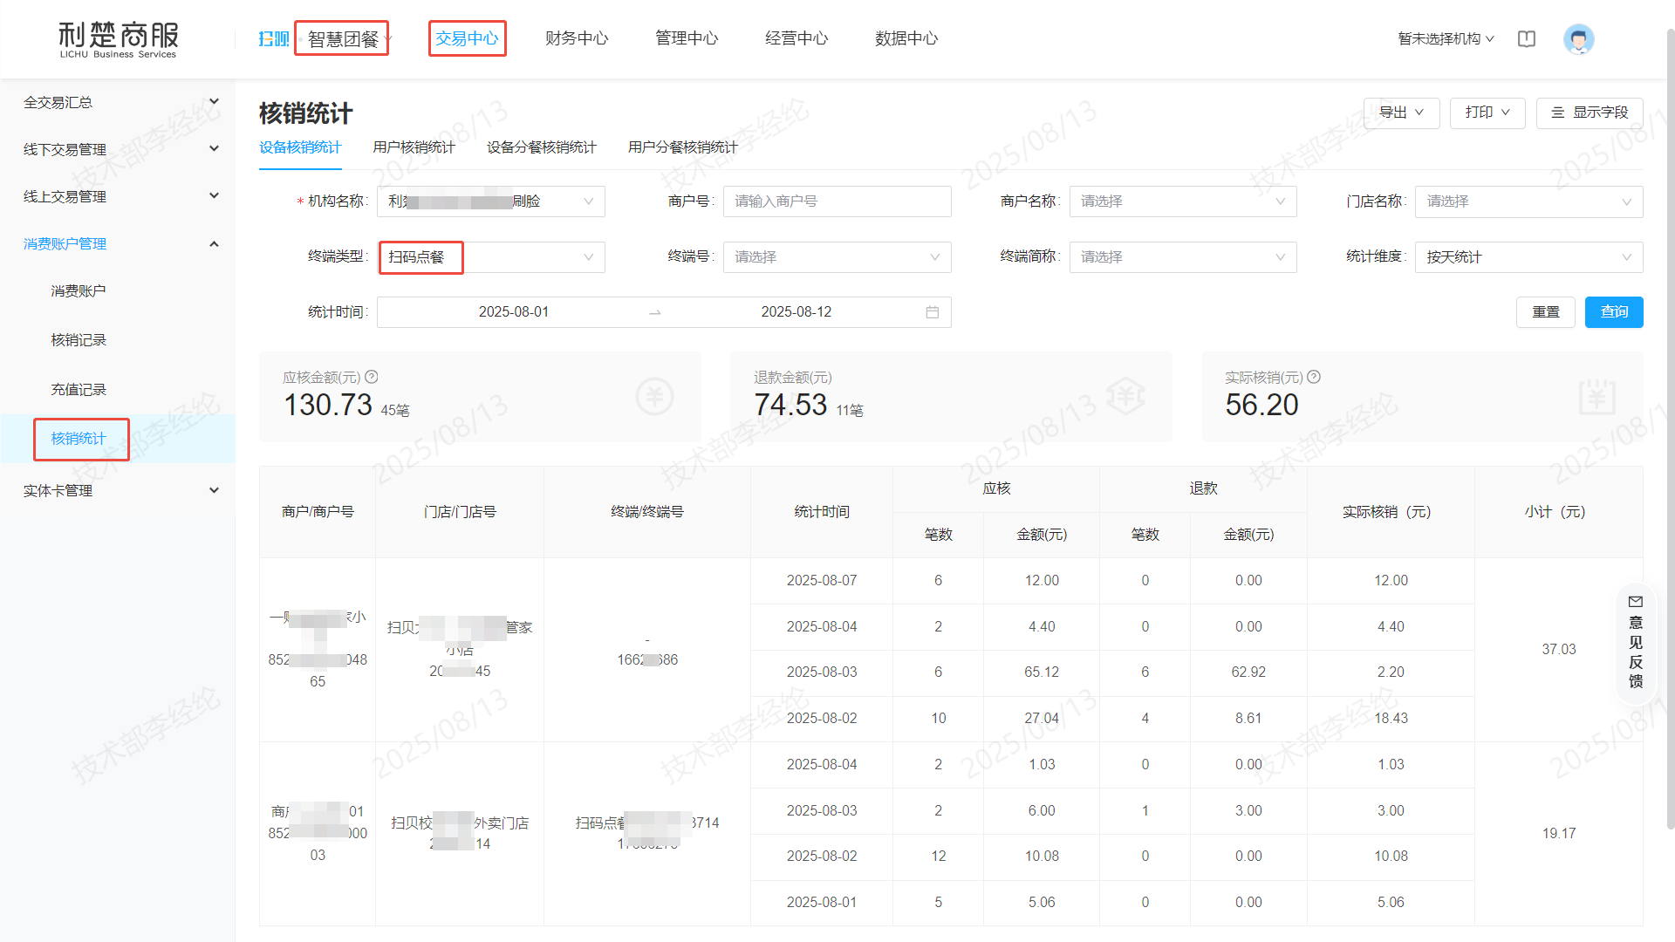Click the user avatar icon
This screenshot has width=1675, height=942.
1578,39
